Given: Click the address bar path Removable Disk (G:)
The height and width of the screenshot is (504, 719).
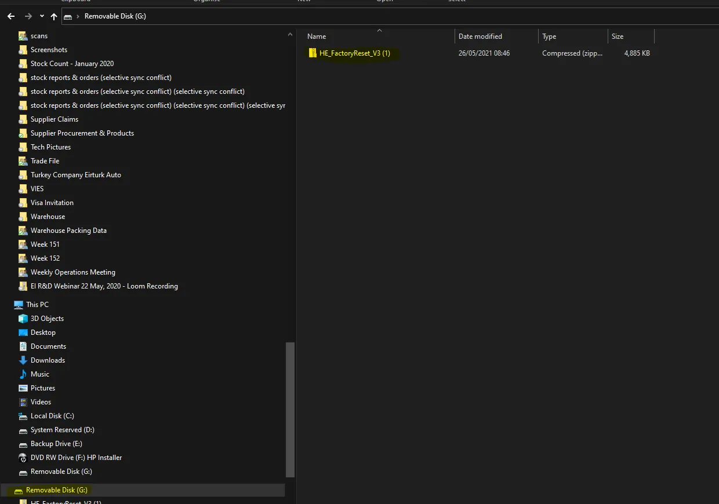Looking at the screenshot, I should tap(115, 16).
